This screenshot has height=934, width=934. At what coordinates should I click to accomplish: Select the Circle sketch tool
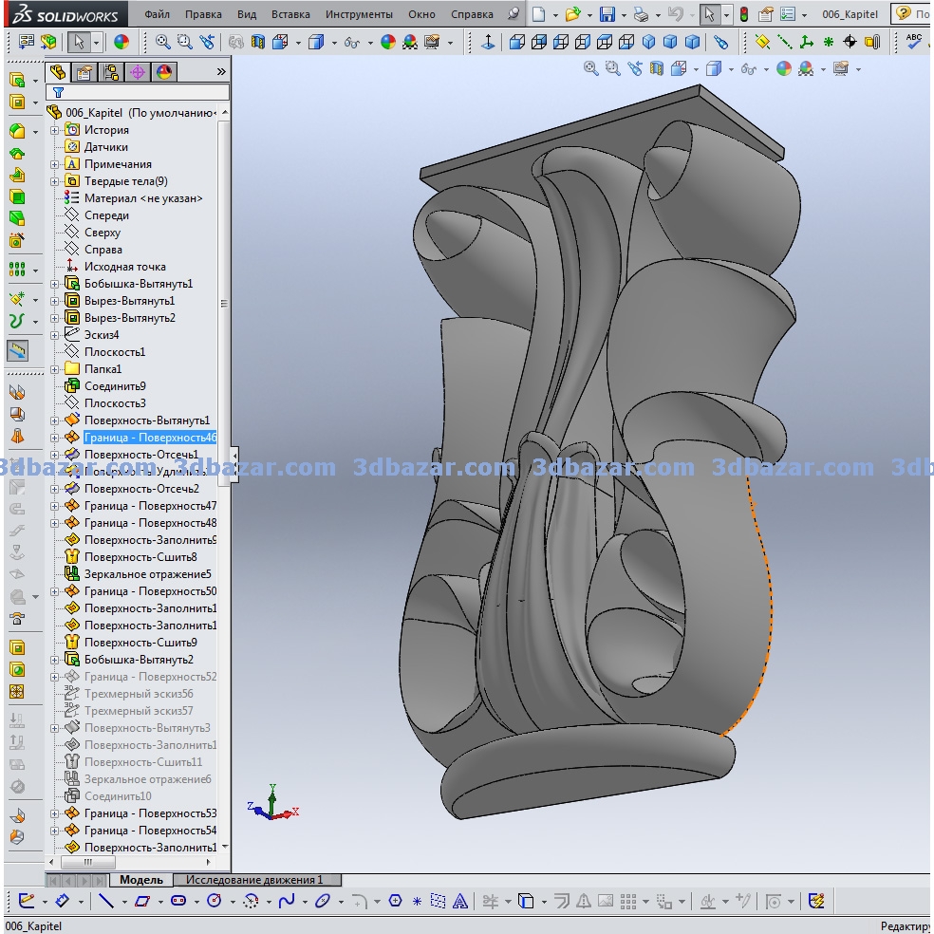(x=214, y=901)
